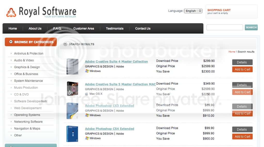Screen dimensions: 264x147
Task: Open Creative Suite 5 MAC box image
Action: tap(73, 89)
